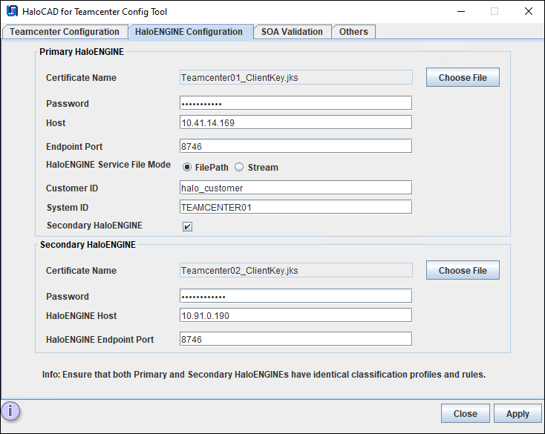Click the System ID field
Image resolution: width=545 pixels, height=434 pixels.
point(296,207)
